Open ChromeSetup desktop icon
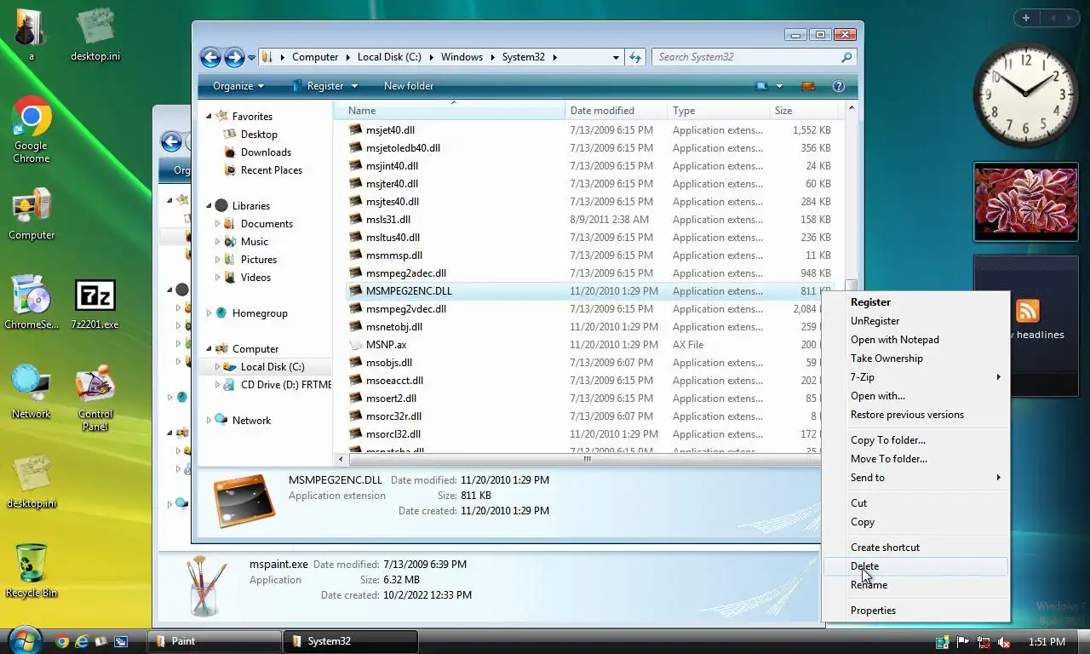Image resolution: width=1090 pixels, height=654 pixels. click(x=32, y=303)
